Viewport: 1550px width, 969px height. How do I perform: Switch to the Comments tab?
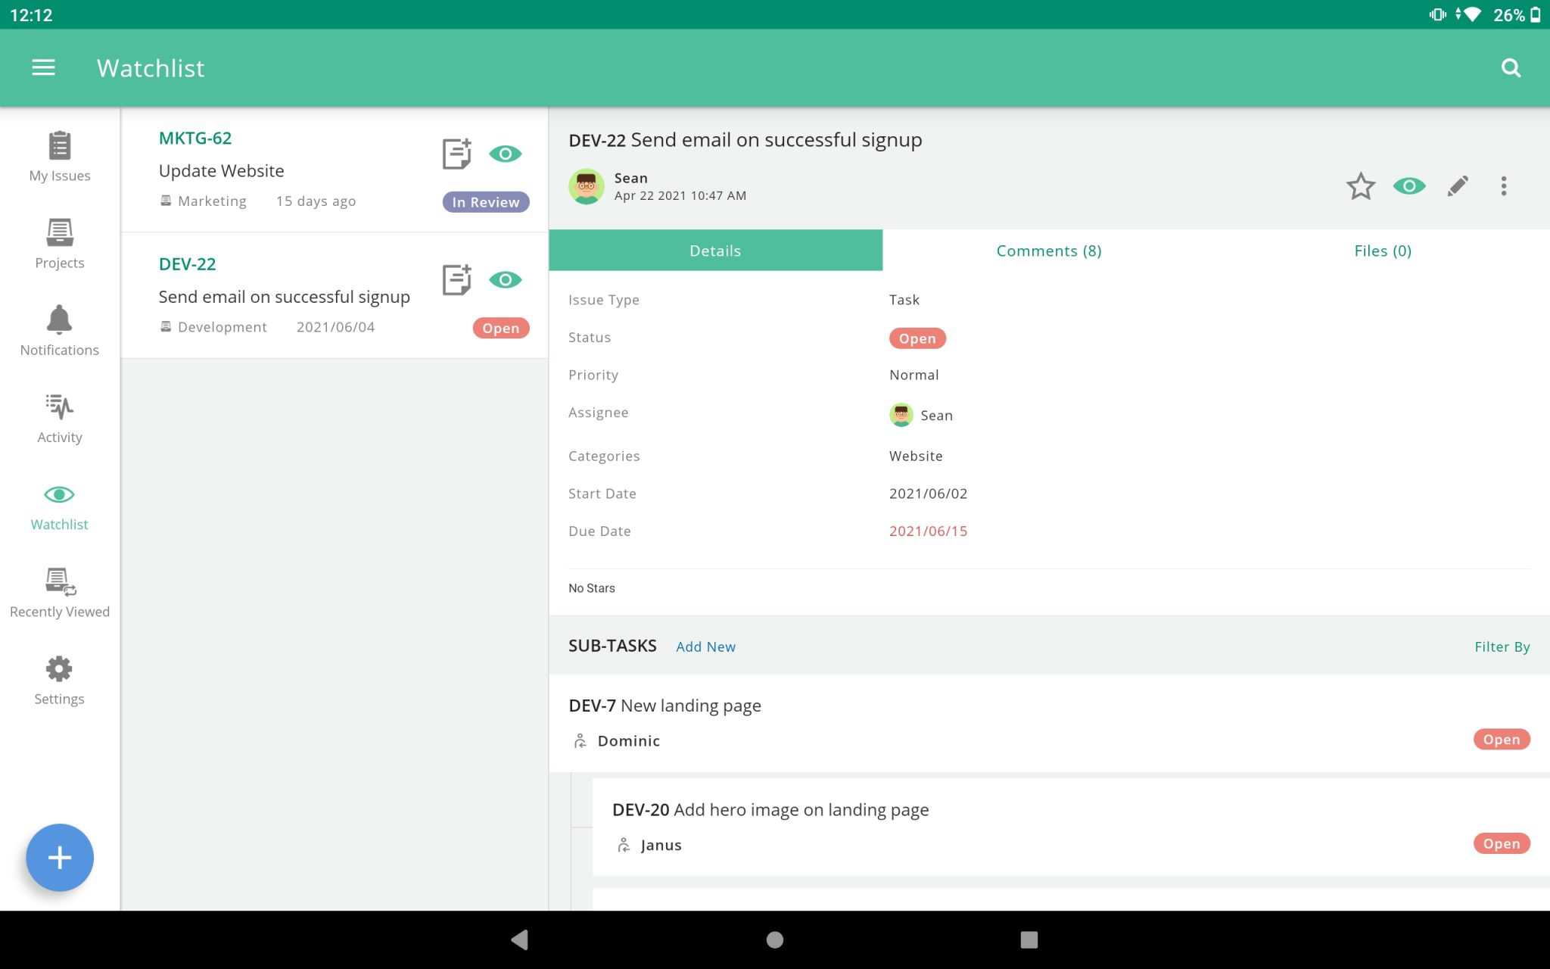pos(1048,251)
